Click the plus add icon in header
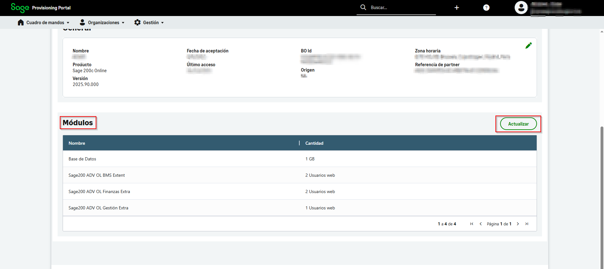Viewport: 604px width, 269px height. [457, 8]
